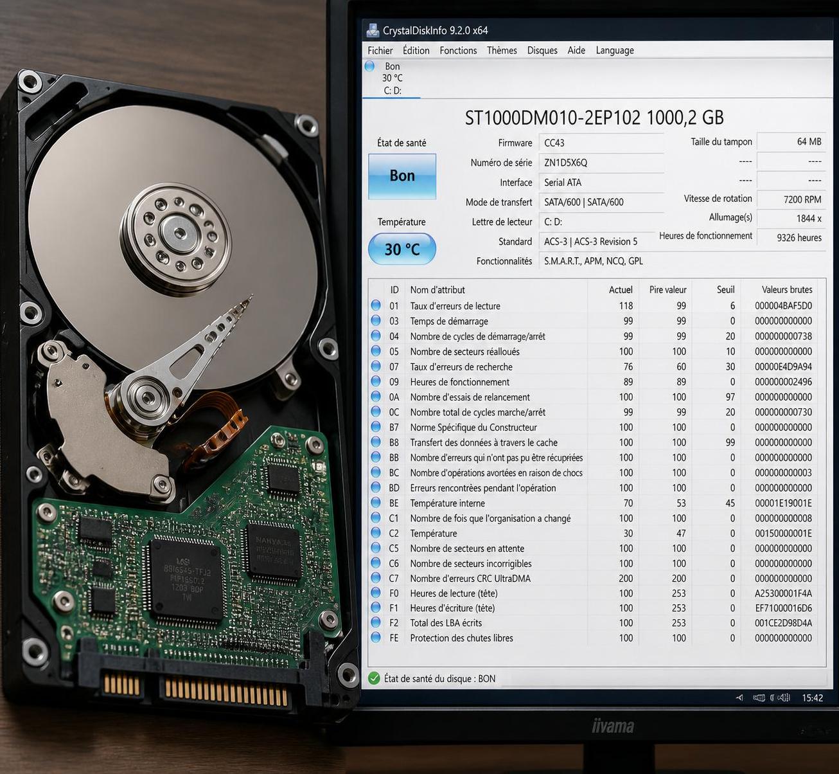Image resolution: width=839 pixels, height=774 pixels.
Task: Click the status icon for attribute C2 Température
Action: [x=376, y=533]
